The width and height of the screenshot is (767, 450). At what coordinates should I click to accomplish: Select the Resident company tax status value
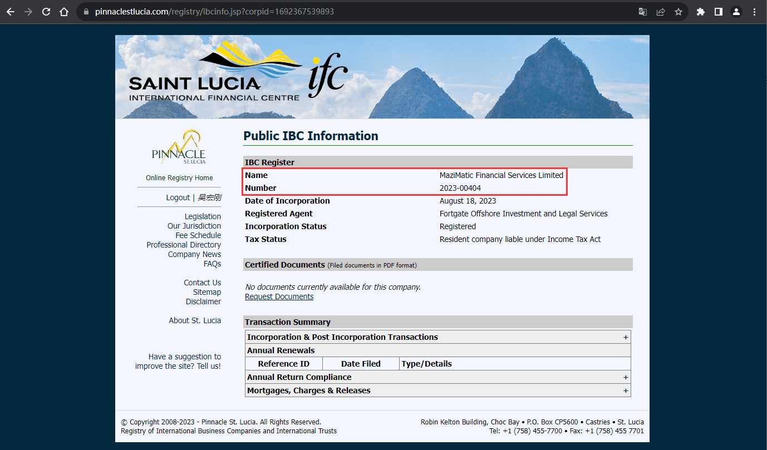pos(520,239)
